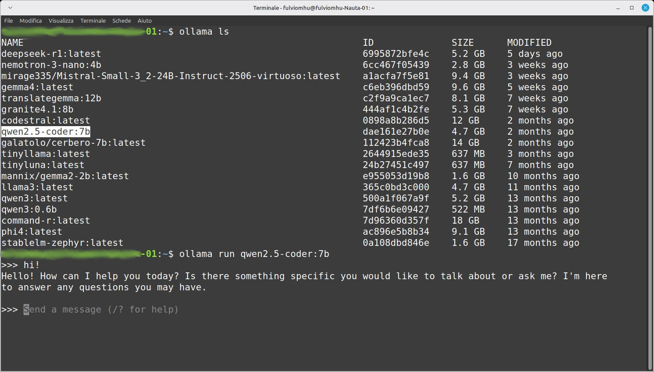The width and height of the screenshot is (654, 372).
Task: Click tinyluna:latest model name
Action: pyautogui.click(x=43, y=165)
